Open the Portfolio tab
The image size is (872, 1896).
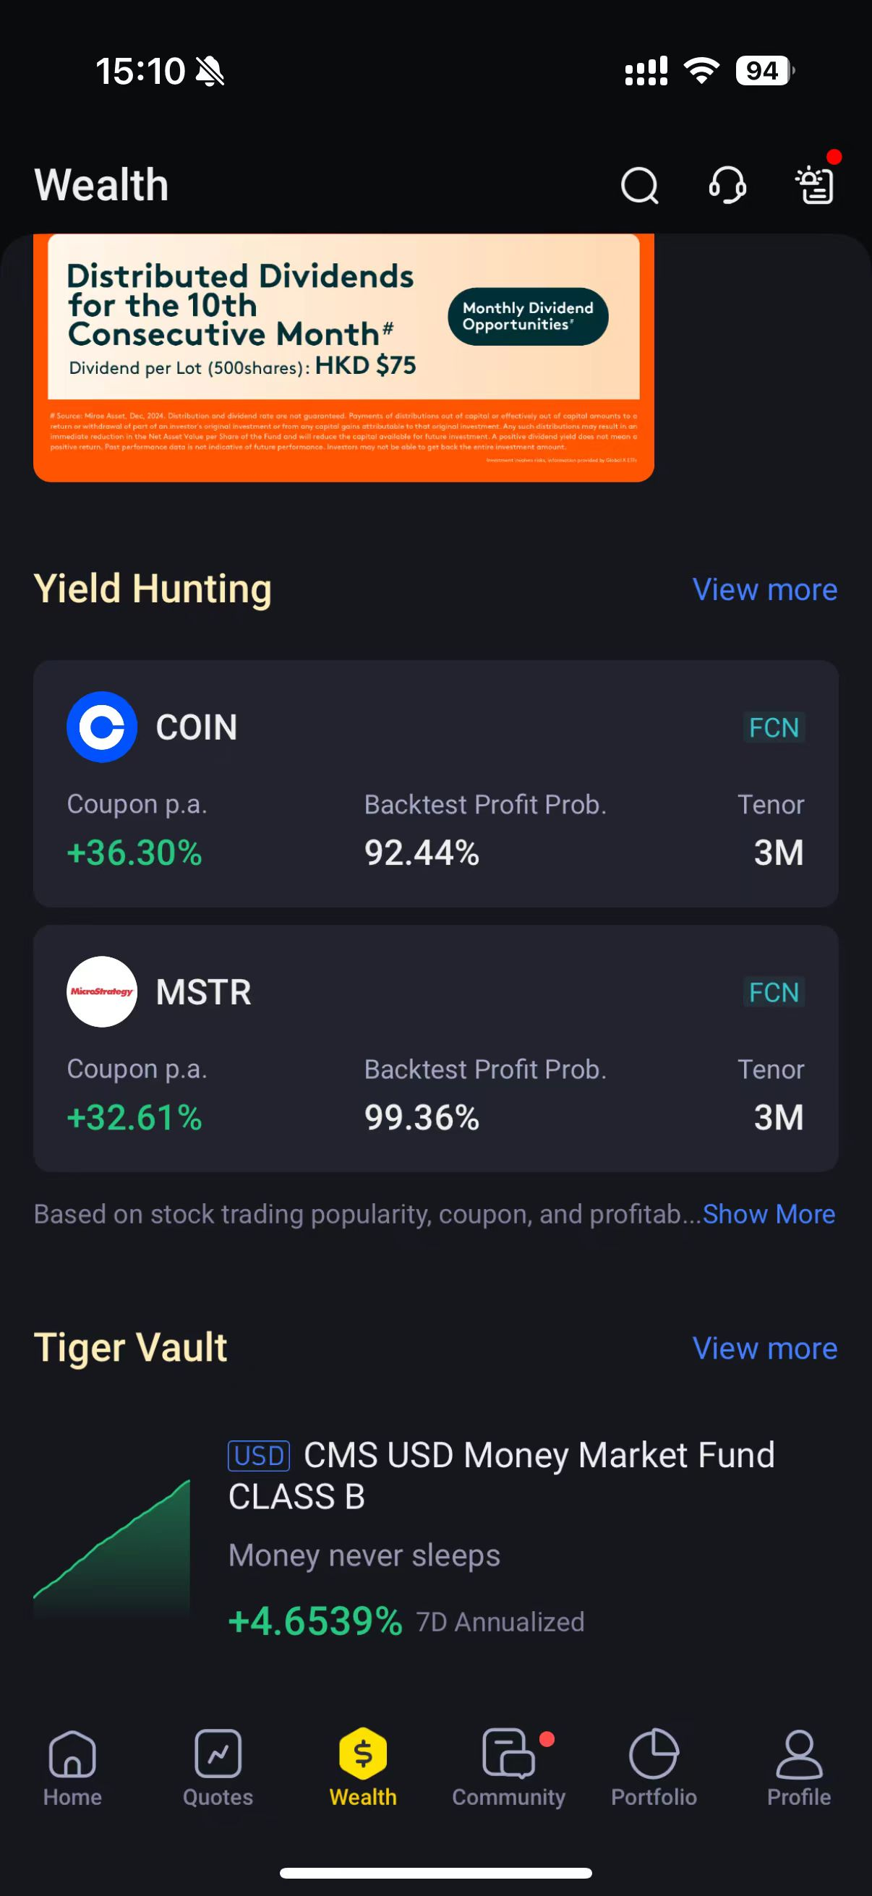(654, 1767)
